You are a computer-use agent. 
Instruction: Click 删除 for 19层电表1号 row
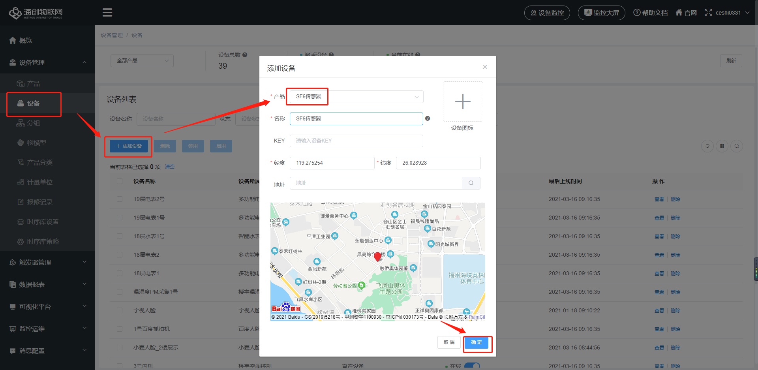[675, 218]
